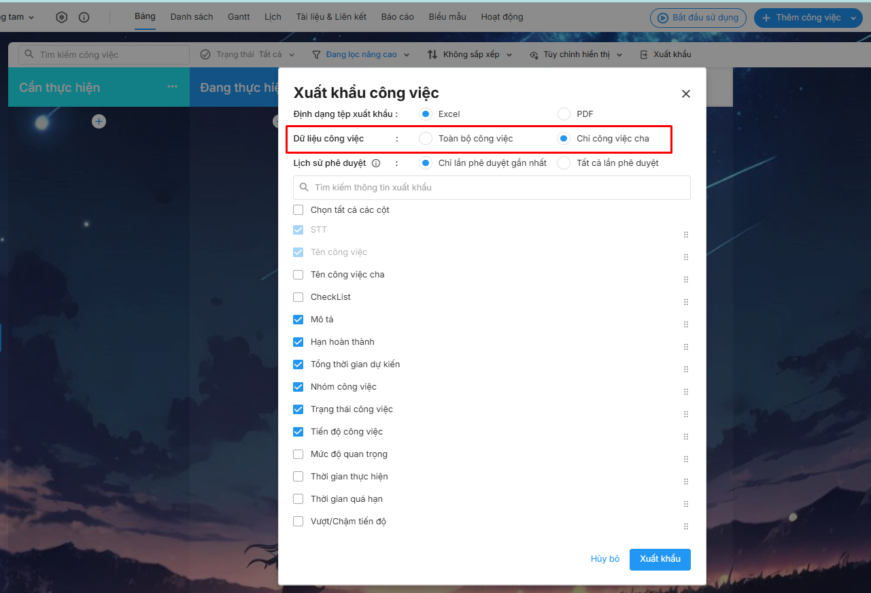Expand Đang lọc nâng cao filter
This screenshot has width=871, height=593.
click(361, 54)
